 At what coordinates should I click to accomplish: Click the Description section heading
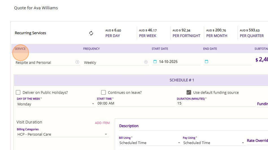click(129, 126)
